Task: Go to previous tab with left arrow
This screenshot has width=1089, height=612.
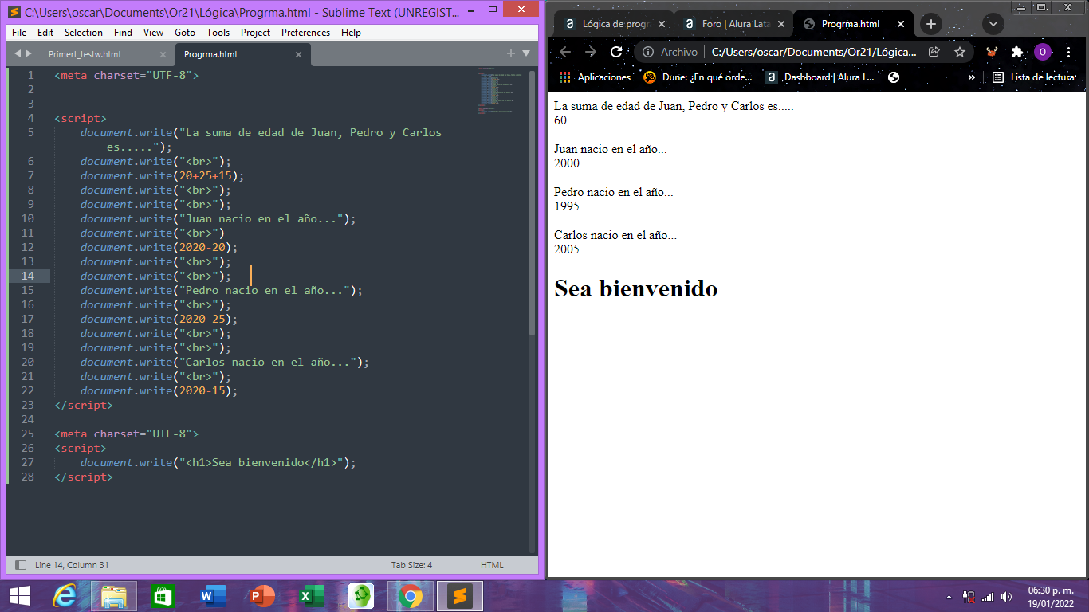Action: [18, 53]
